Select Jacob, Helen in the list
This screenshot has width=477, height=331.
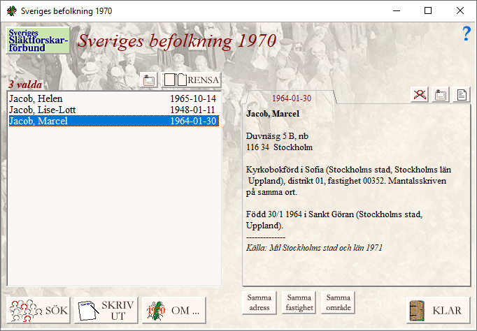113,98
